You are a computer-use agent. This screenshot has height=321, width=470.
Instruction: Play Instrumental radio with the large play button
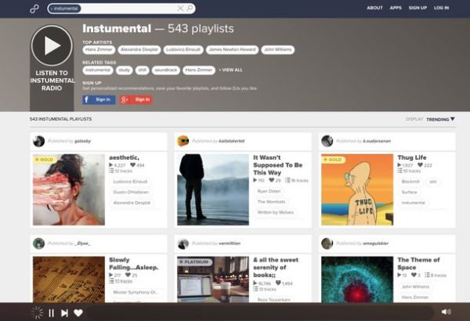[52, 45]
